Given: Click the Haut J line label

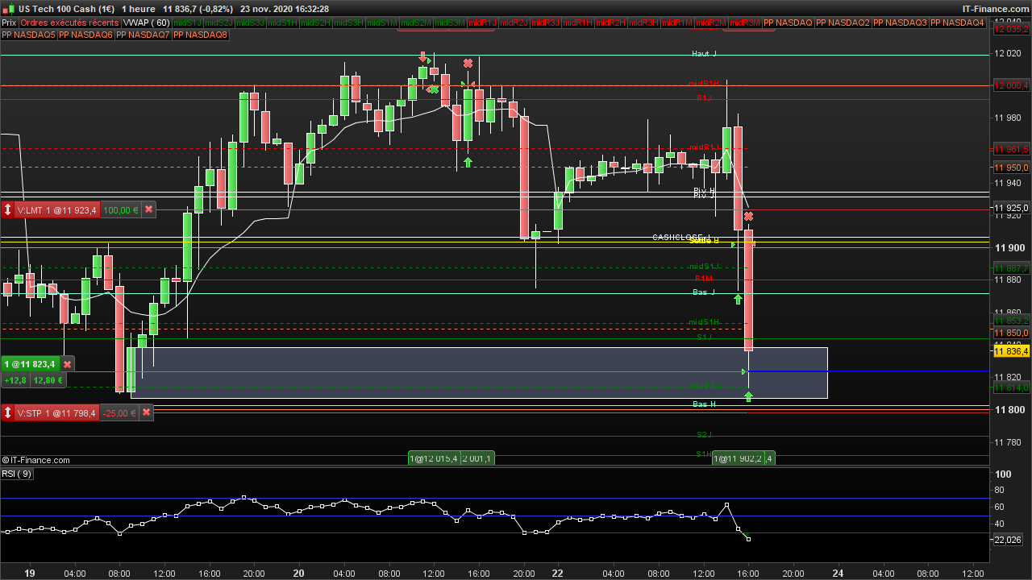Looking at the screenshot, I should (x=704, y=54).
